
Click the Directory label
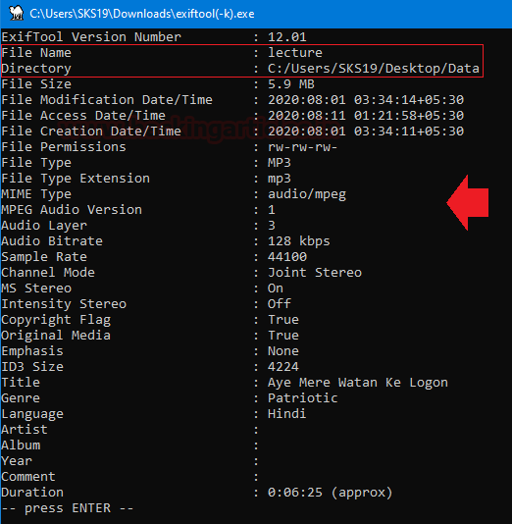click(x=36, y=69)
